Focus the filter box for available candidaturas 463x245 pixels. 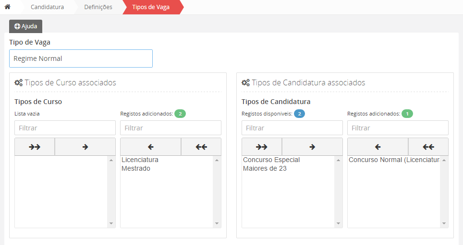(292, 128)
